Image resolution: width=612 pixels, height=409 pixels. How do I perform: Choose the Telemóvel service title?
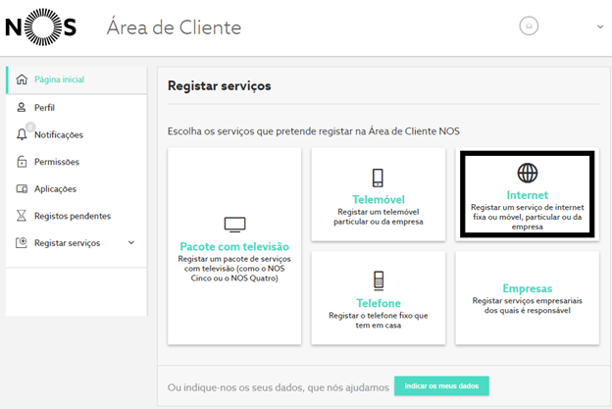coord(379,200)
